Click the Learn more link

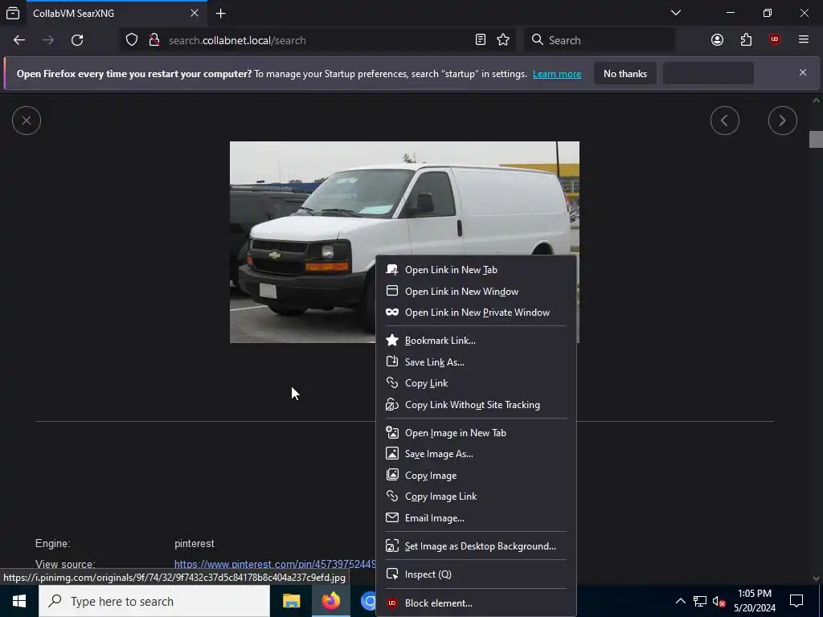tap(557, 74)
